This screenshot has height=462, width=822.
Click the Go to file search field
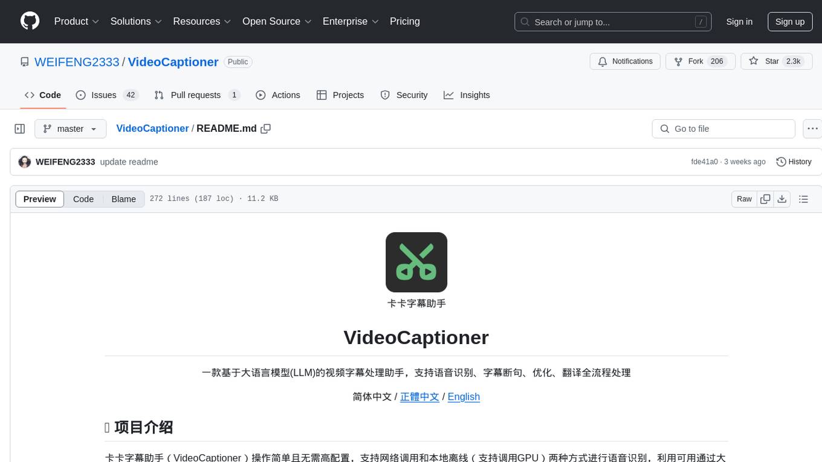click(723, 129)
